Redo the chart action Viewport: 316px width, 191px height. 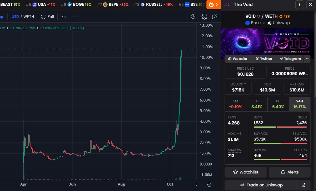click(75, 17)
